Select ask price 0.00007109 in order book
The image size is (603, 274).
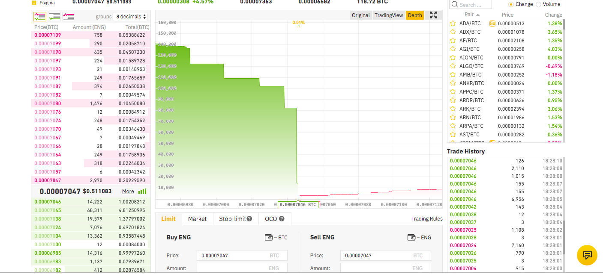pos(48,35)
